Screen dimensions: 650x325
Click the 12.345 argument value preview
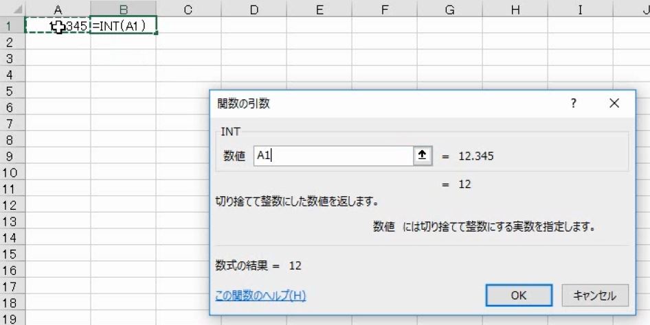point(476,156)
